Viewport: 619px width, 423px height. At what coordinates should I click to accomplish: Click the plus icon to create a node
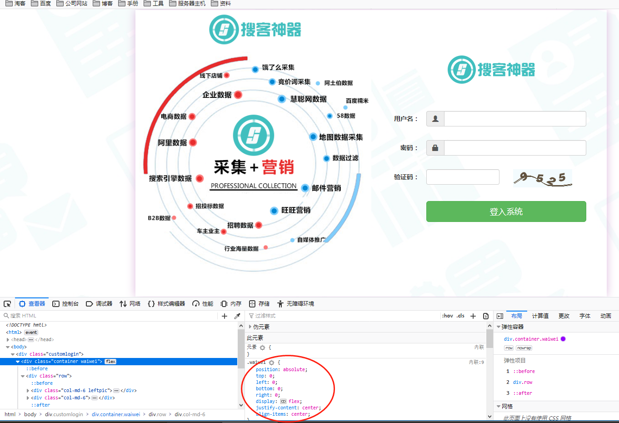[x=225, y=316]
